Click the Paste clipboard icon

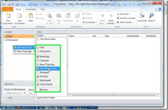[x=31, y=16]
